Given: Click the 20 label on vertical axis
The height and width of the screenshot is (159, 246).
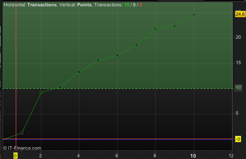Looking at the screenshot, I should [238, 37].
